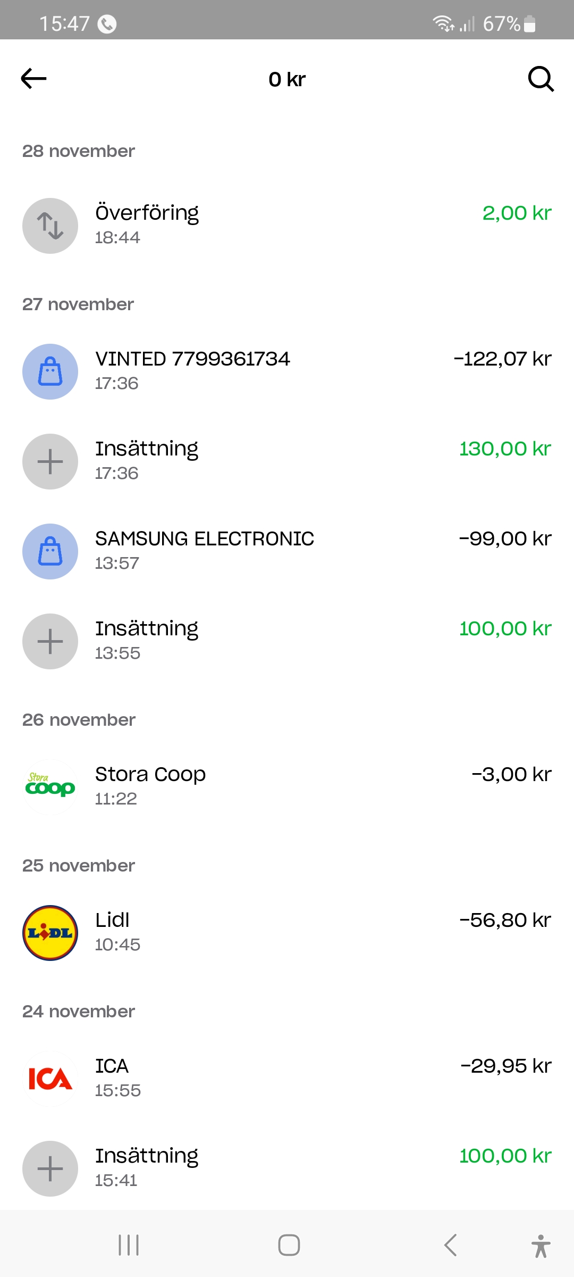Viewport: 574px width, 1277px height.
Task: Tap the back arrow at top left
Action: 34,79
